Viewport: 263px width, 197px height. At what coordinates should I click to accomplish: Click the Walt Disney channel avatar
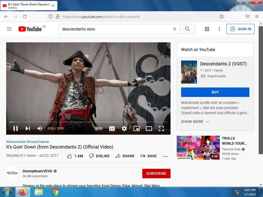(x=12, y=173)
